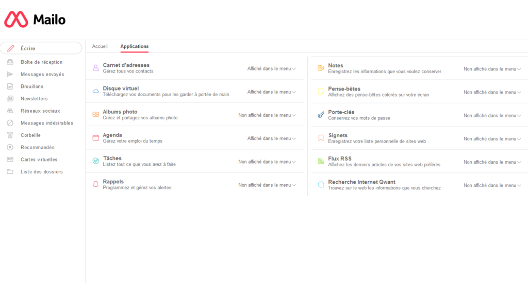Click the trash icon for Corbeille
Screen dimensions: 528x283
(x=10, y=135)
